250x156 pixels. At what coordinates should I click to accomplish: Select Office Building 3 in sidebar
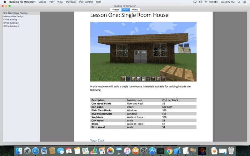coord(21,26)
